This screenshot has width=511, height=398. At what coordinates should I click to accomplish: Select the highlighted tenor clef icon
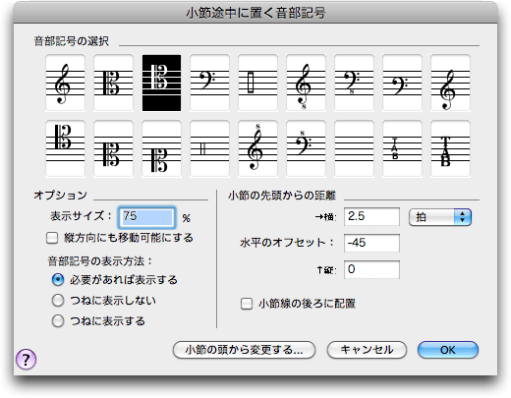click(161, 83)
